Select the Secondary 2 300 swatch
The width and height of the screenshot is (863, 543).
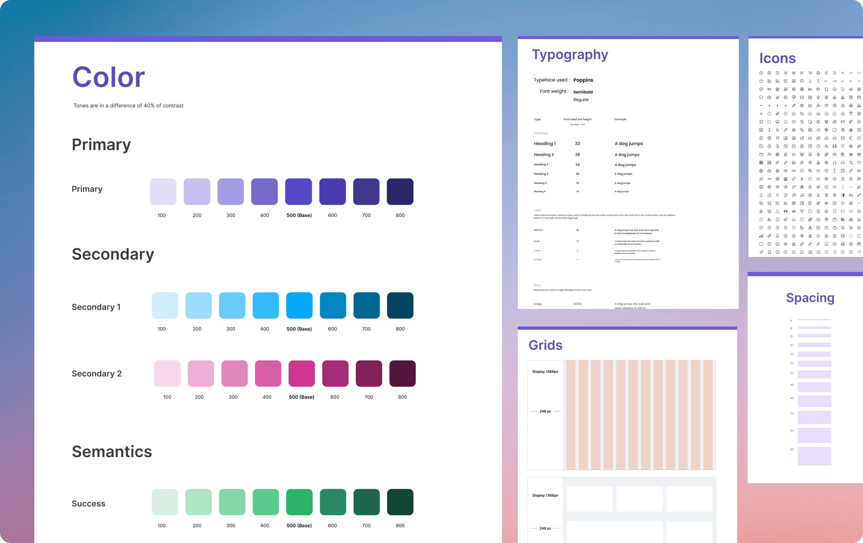click(x=235, y=373)
